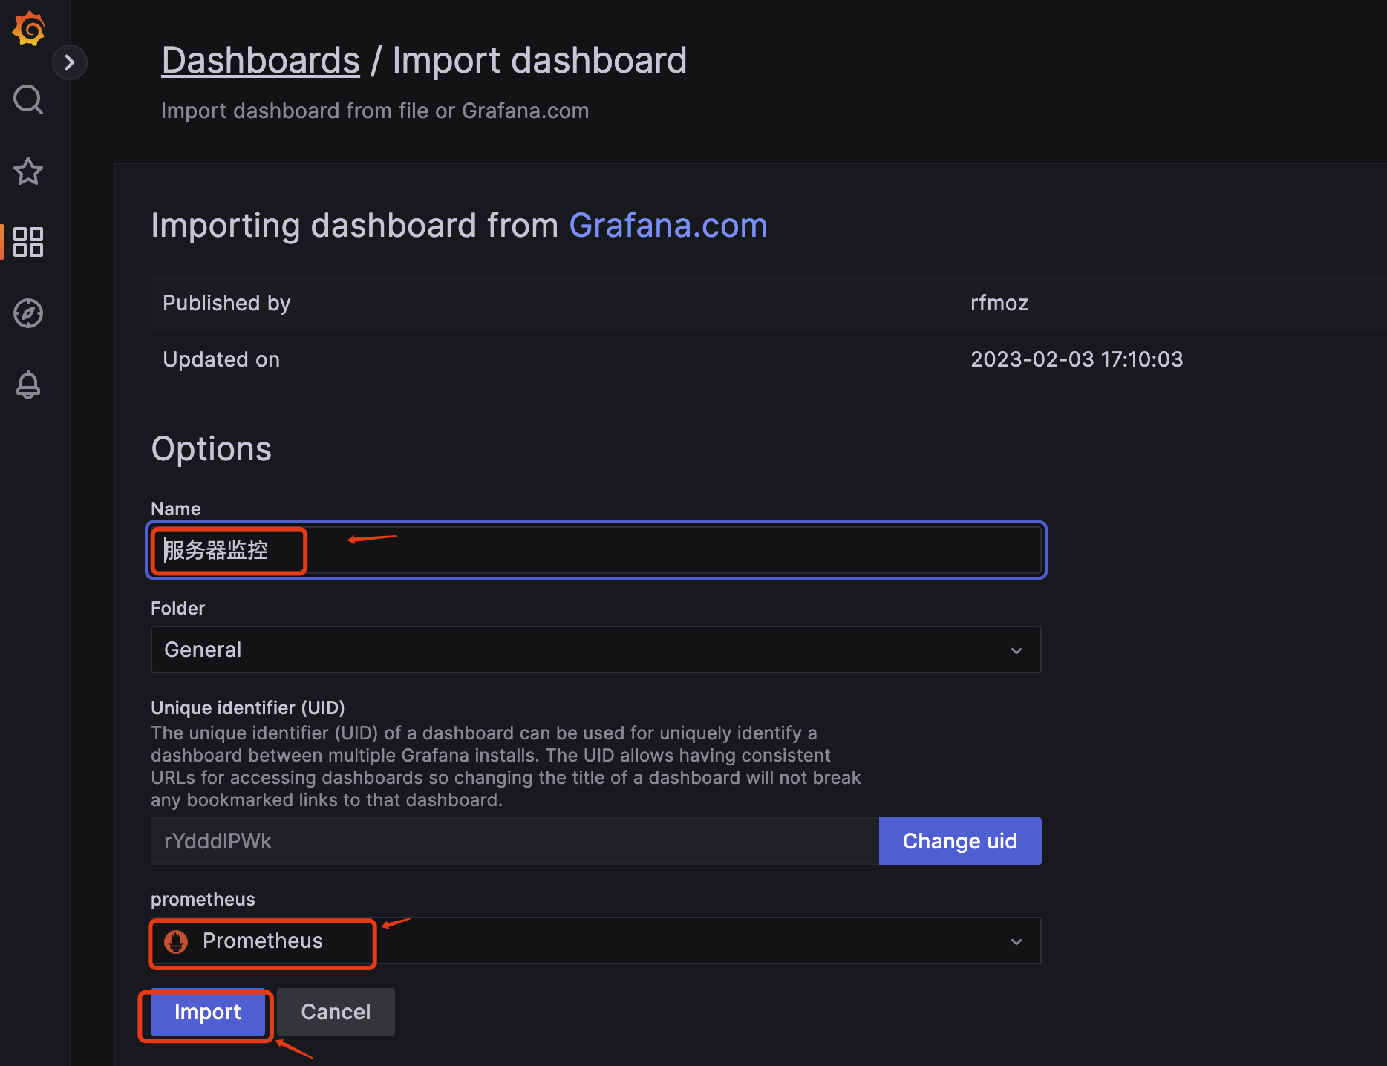Image resolution: width=1387 pixels, height=1066 pixels.
Task: Open the Grafana.com link
Action: pyautogui.click(x=668, y=225)
